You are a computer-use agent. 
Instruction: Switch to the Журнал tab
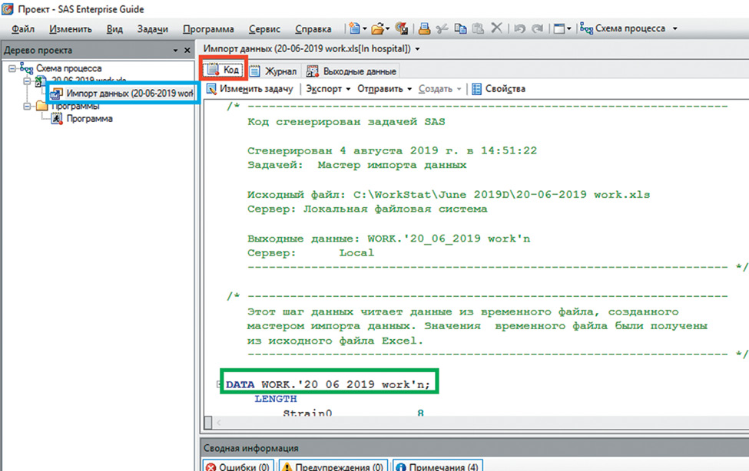[273, 71]
